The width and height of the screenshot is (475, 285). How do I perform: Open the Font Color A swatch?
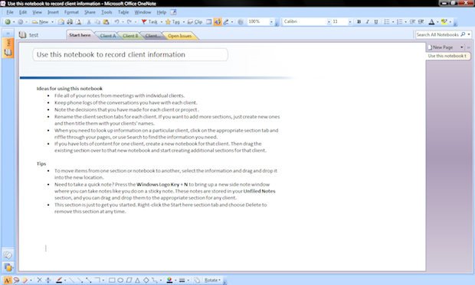tap(431, 21)
